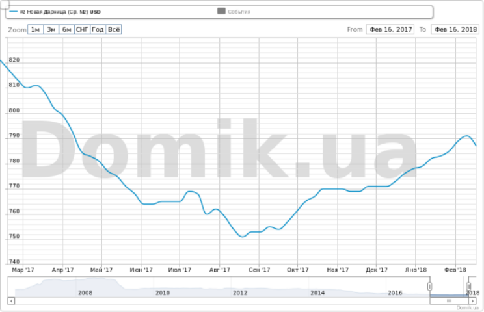484x312 pixels.
Task: Click the left navigator range handle
Action: tap(429, 287)
